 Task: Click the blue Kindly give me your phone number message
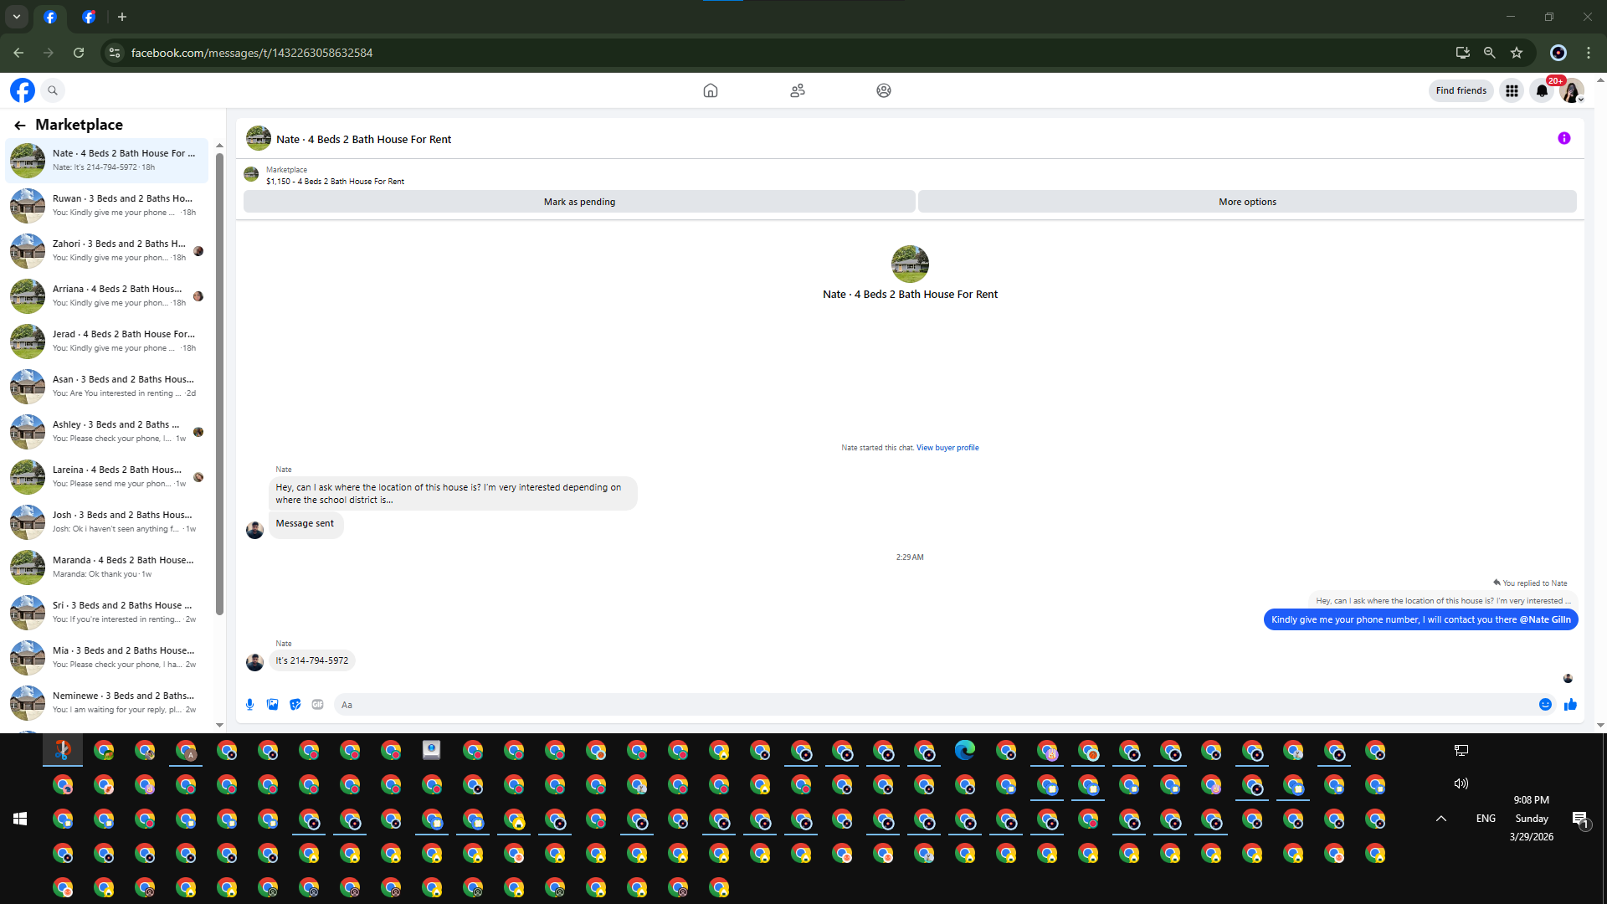click(x=1420, y=620)
